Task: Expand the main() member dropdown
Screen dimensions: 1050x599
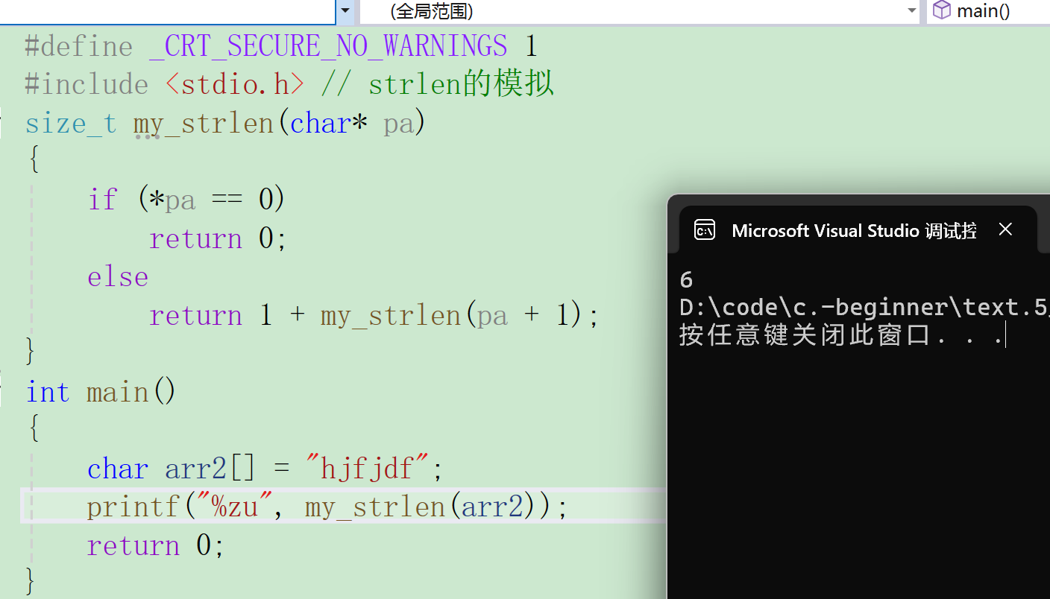Action: point(988,11)
